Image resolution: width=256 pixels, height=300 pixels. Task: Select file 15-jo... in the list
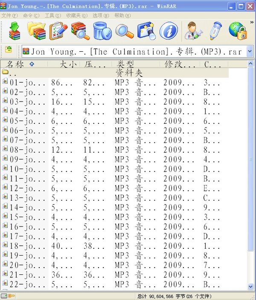114,217
